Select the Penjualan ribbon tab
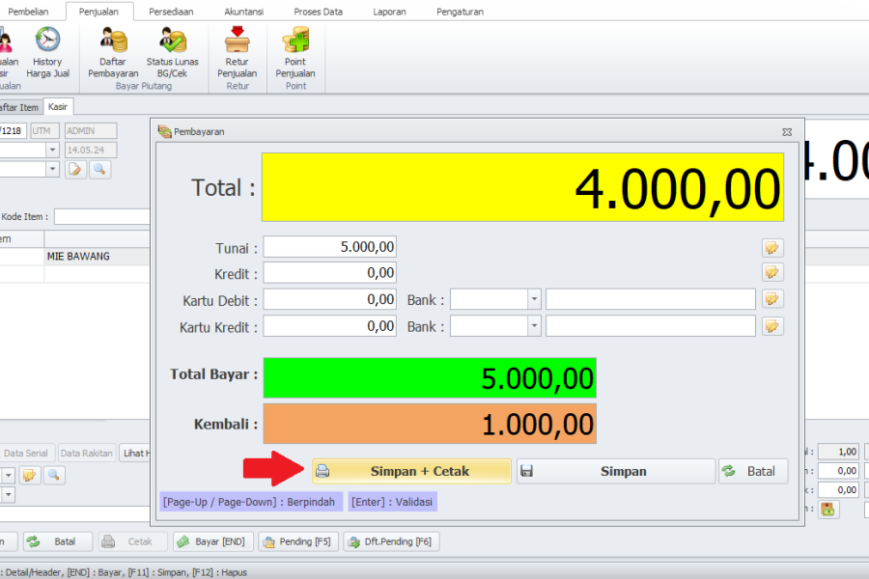The height and width of the screenshot is (579, 869). point(98,12)
